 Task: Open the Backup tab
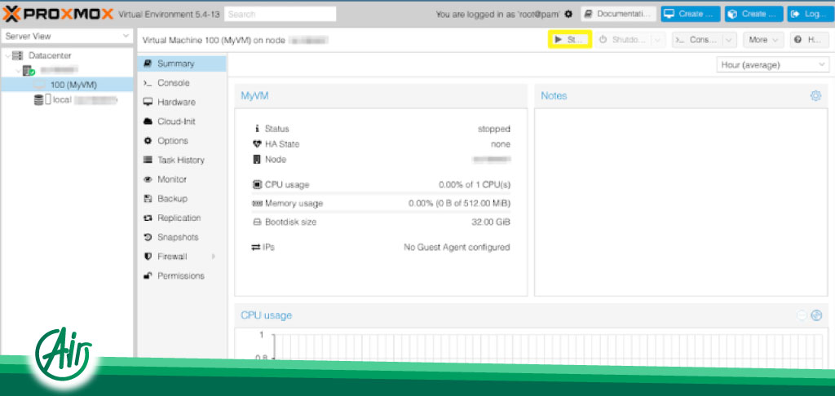(182, 199)
